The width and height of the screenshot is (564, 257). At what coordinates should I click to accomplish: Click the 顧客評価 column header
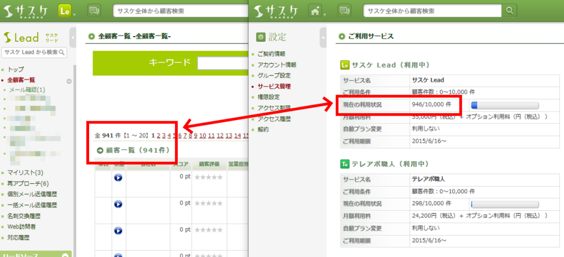(x=209, y=165)
